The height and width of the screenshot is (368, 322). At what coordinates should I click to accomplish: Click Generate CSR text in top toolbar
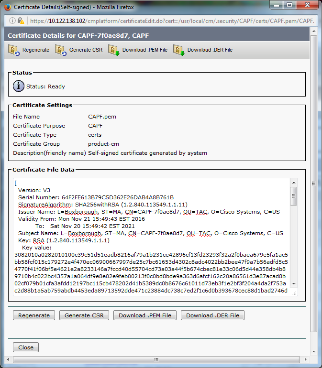click(x=86, y=50)
